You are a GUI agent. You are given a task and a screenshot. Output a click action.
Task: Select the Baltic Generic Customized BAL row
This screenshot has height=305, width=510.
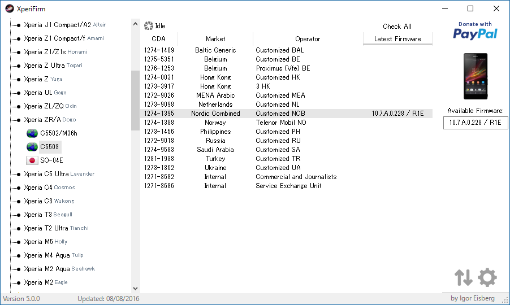tap(286, 50)
